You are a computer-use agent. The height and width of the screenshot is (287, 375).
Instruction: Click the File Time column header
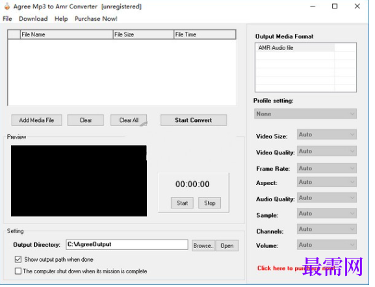click(205, 34)
